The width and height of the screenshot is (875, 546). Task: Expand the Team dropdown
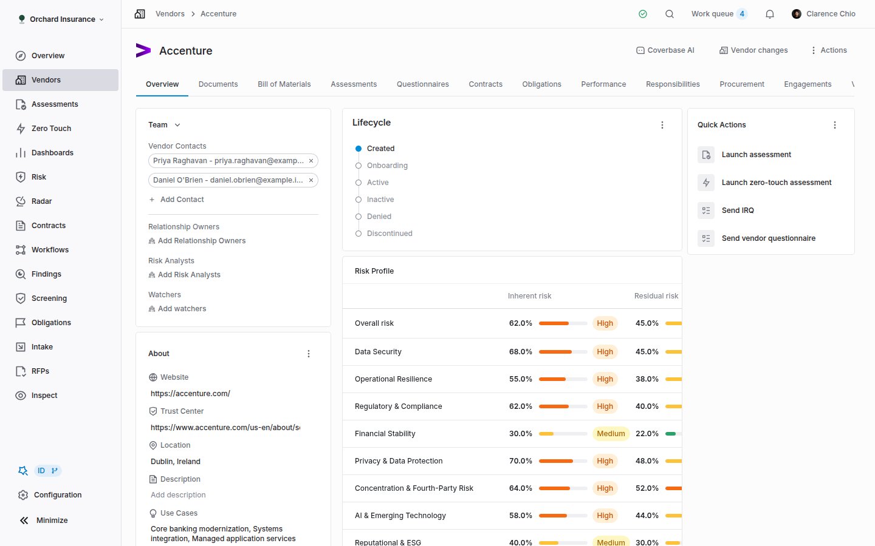(x=164, y=125)
